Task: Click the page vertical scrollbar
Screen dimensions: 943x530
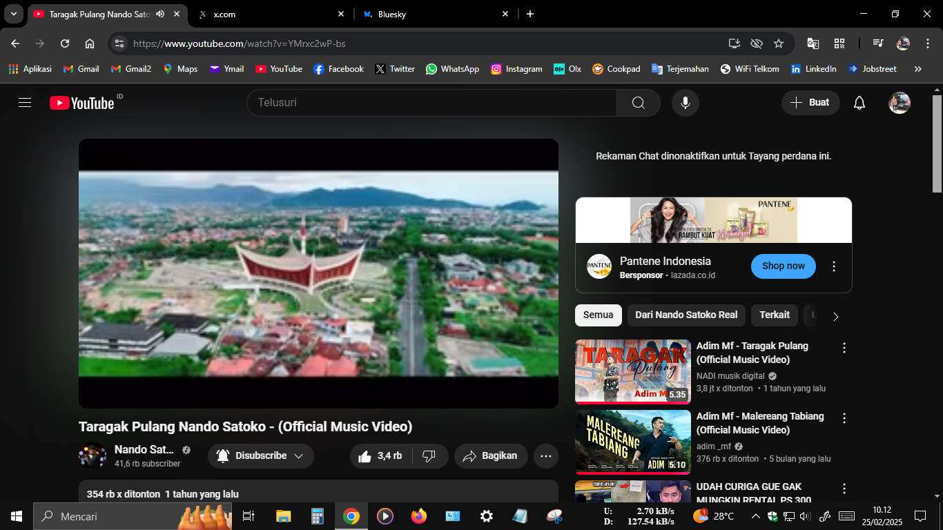Action: click(937, 144)
